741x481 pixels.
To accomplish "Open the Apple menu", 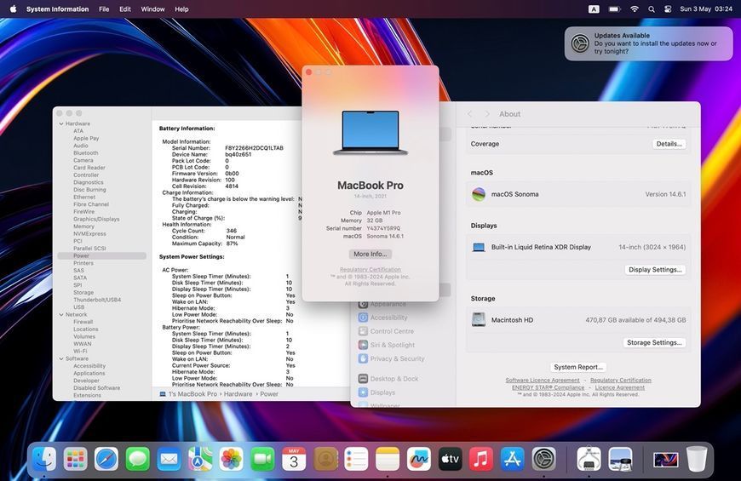I will (x=14, y=9).
